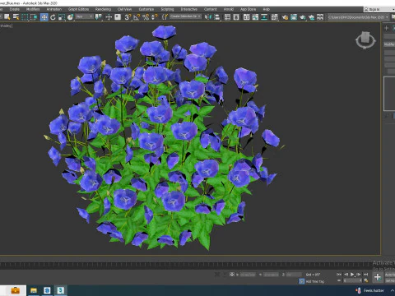395x296 pixels.
Task: Go to end of animation
Action: pyautogui.click(x=365, y=274)
